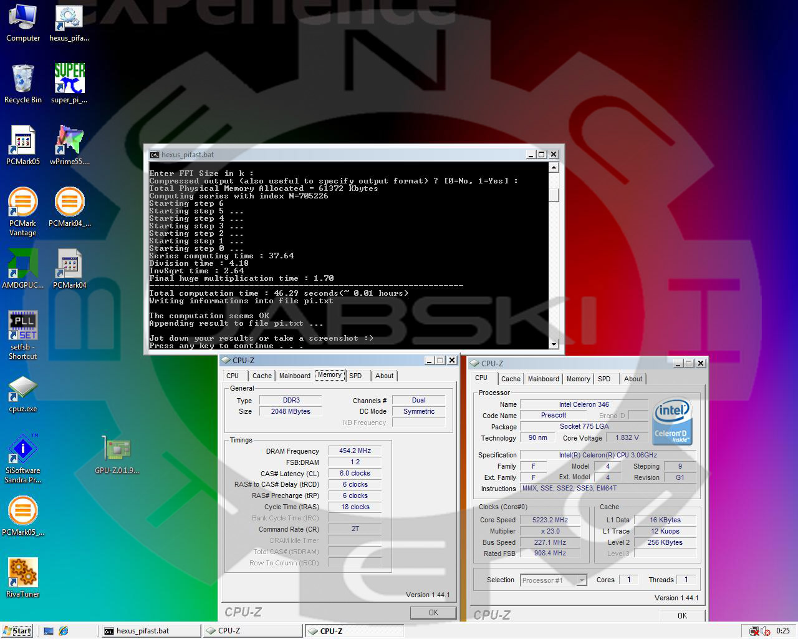Screen dimensions: 798x639
Task: Open Cache tab in right CPU-Z
Action: 511,379
